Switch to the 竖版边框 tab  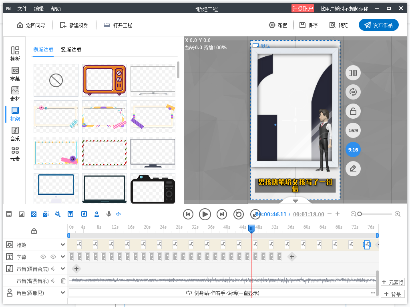(71, 50)
